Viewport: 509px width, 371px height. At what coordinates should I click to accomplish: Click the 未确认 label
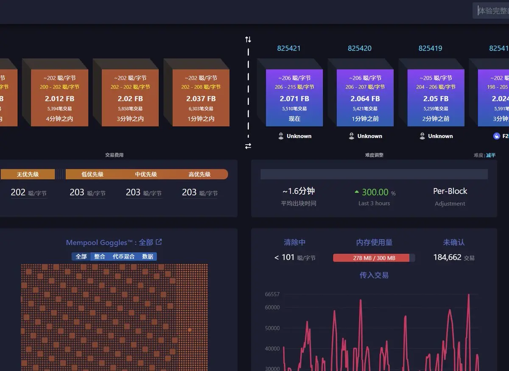point(454,242)
